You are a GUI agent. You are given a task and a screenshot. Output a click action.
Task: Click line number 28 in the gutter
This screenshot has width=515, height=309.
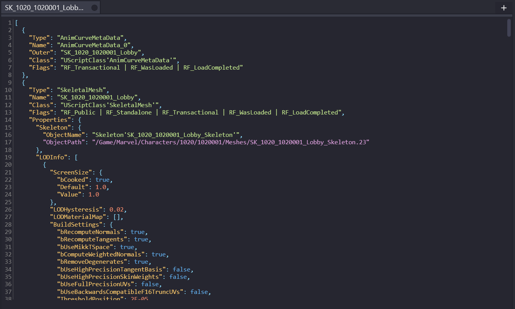coord(8,224)
